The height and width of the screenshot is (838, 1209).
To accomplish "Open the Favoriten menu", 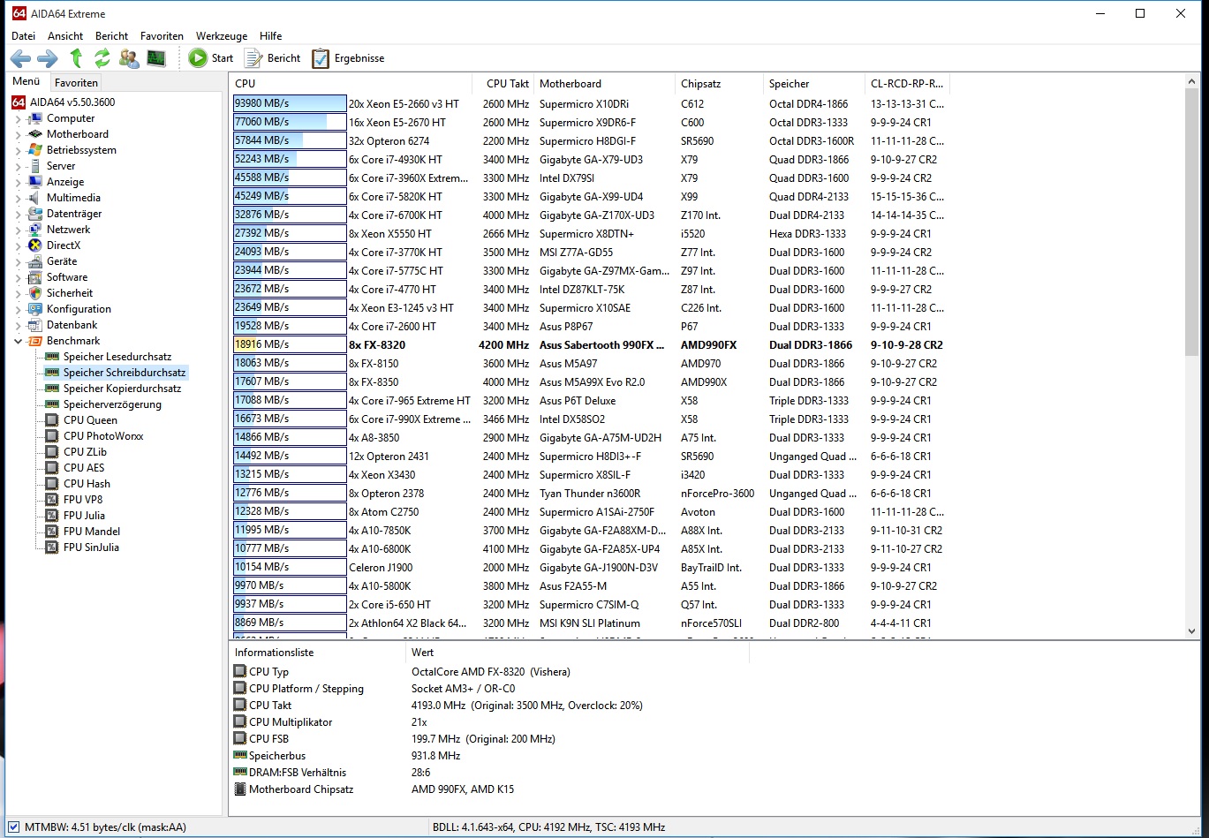I will click(162, 36).
